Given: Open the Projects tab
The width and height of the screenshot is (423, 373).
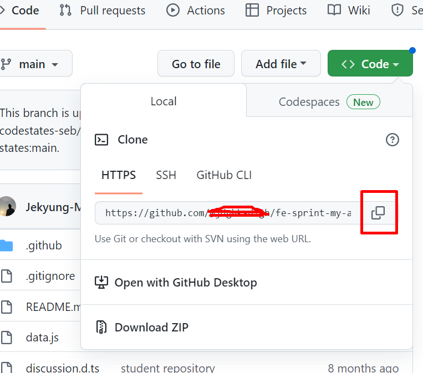Looking at the screenshot, I should pos(276,11).
